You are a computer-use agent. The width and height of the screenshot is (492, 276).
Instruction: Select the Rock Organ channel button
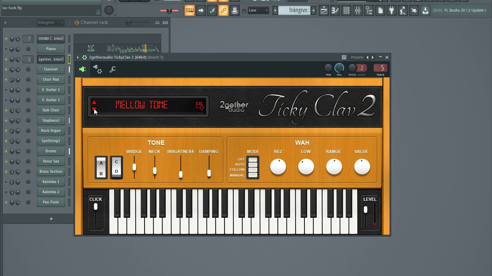click(51, 131)
